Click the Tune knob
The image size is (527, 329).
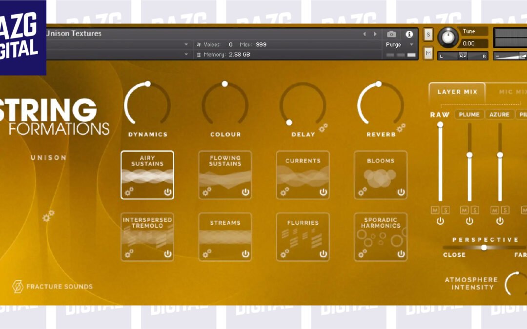coord(448,38)
